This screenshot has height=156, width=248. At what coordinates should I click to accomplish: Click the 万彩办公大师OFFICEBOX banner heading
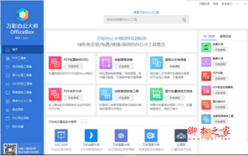click(122, 38)
